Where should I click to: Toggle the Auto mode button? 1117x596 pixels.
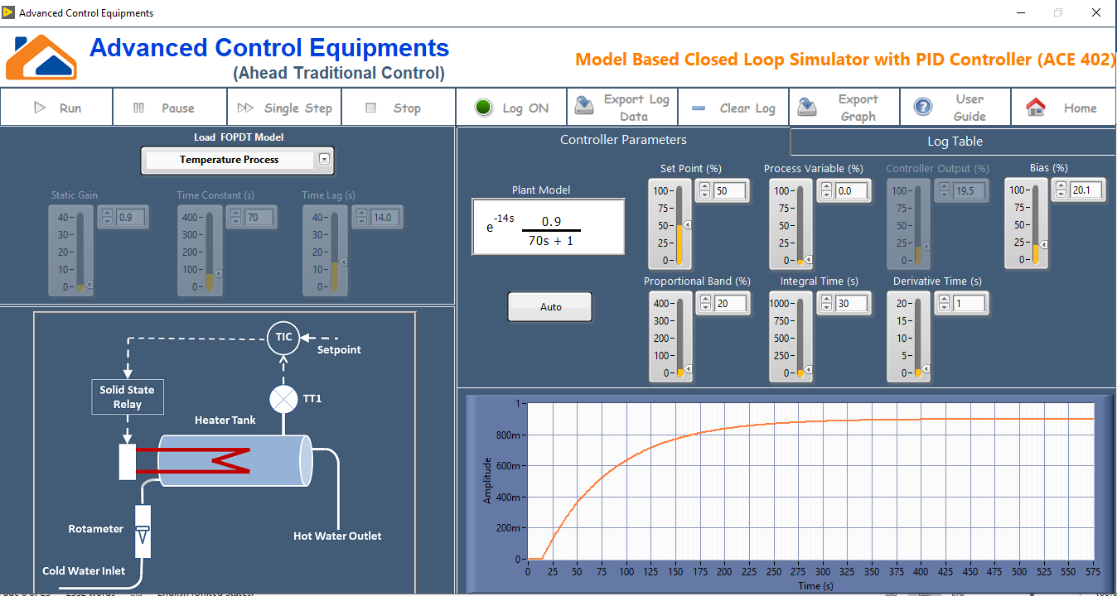point(550,306)
